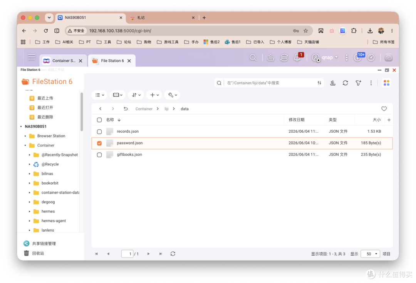Click the file search input field
Image resolution: width=416 pixels, height=283 pixels.
click(270, 83)
